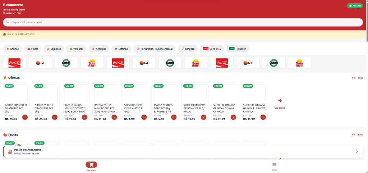Screen dimensions: 368x173
Task: Add BATATA PALHA EXTRA FINA to cart
Action: coord(84,117)
